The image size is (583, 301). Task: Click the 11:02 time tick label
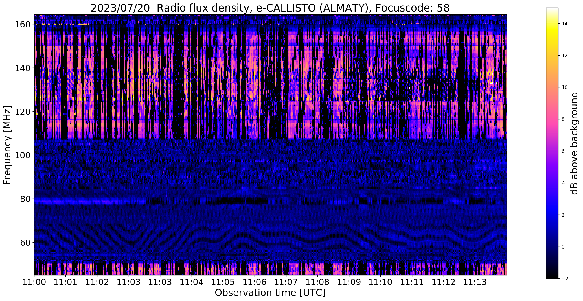pyautogui.click(x=97, y=282)
